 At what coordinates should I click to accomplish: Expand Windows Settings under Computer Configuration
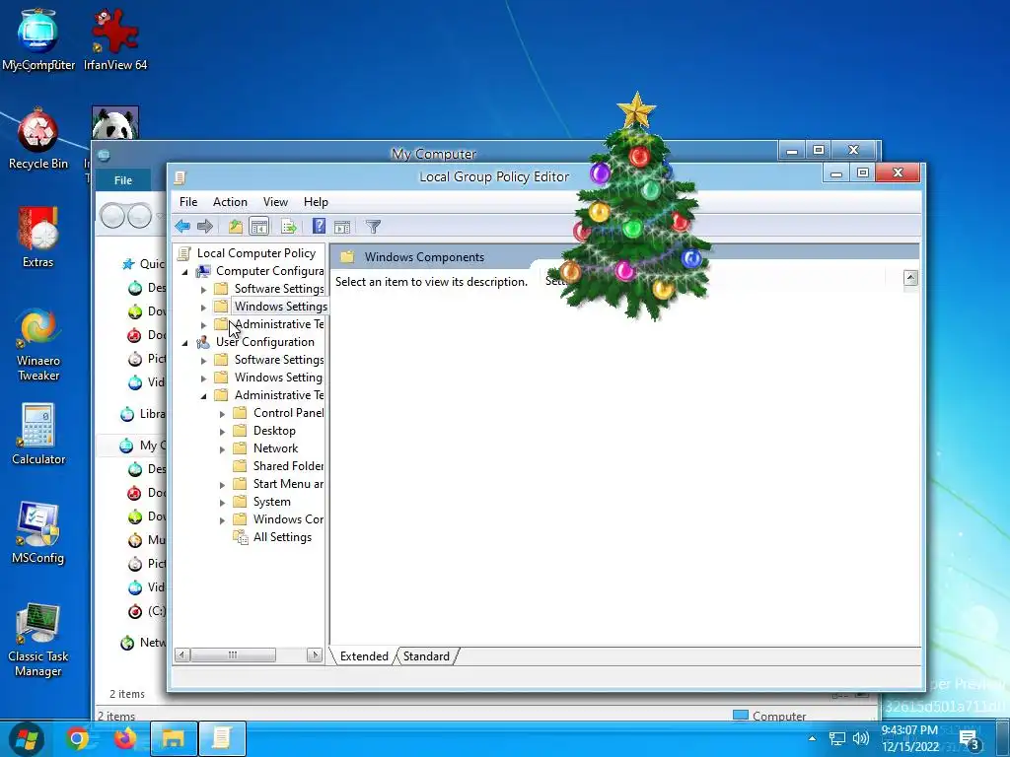tap(203, 308)
